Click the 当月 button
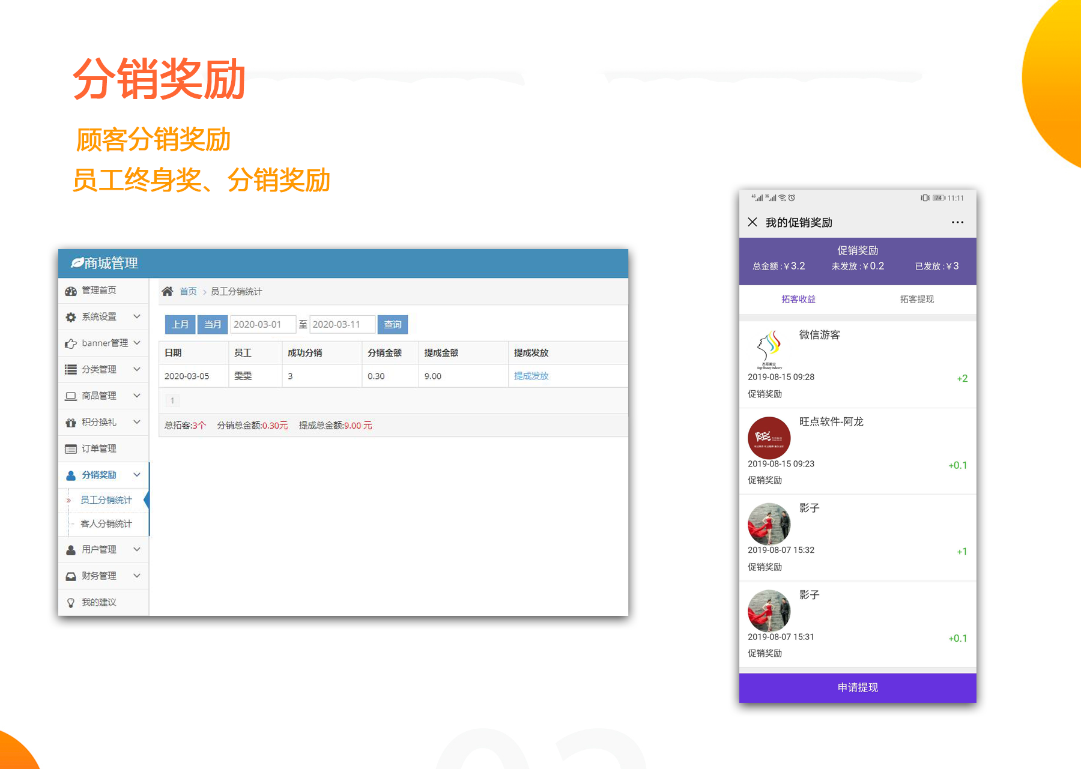Viewport: 1081px width, 769px height. pos(213,325)
